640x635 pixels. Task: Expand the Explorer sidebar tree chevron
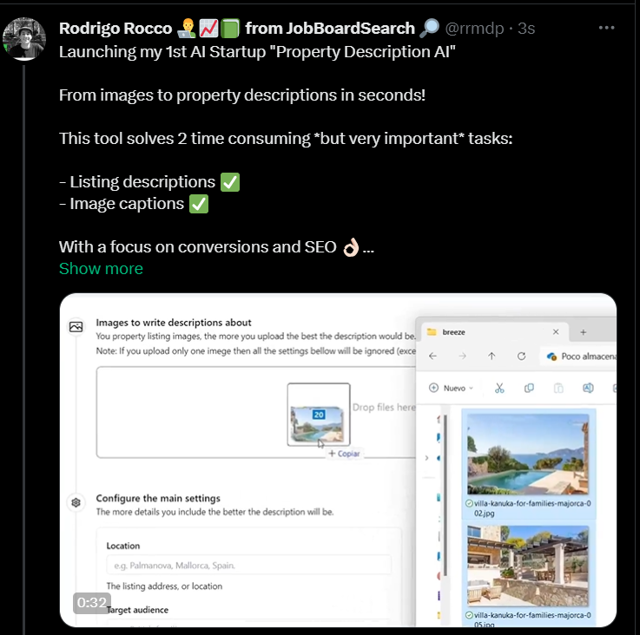[x=426, y=457]
